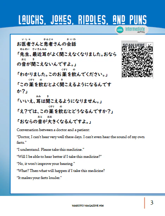Click 'Will I be able to hear better' line
Image resolution: width=165 pixels, height=216 pixels.
(59, 157)
